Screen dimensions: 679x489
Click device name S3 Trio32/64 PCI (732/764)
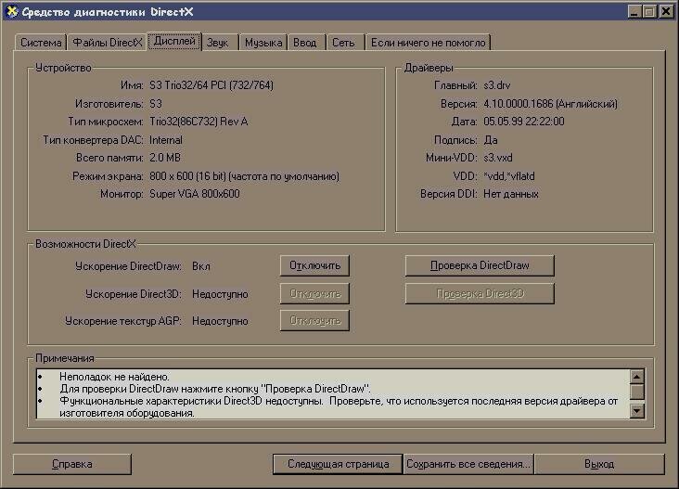coord(211,85)
